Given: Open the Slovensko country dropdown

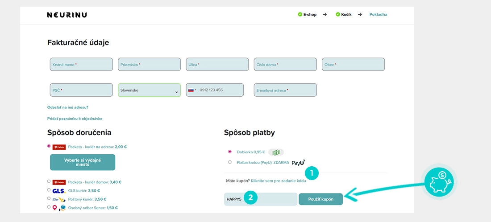Looking at the screenshot, I should click(150, 90).
